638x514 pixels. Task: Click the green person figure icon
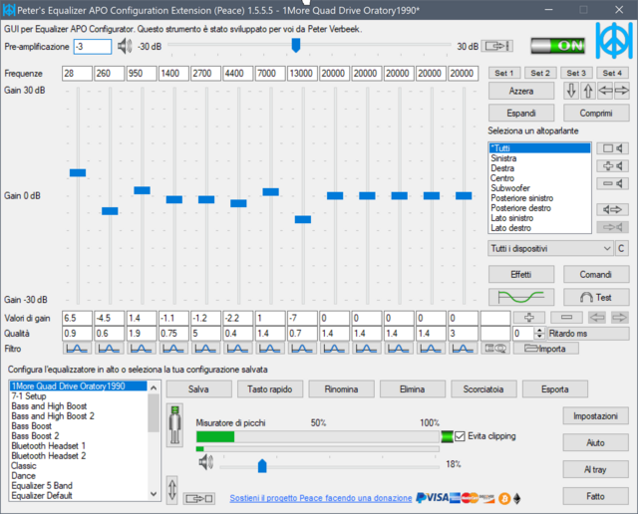pyautogui.click(x=175, y=425)
